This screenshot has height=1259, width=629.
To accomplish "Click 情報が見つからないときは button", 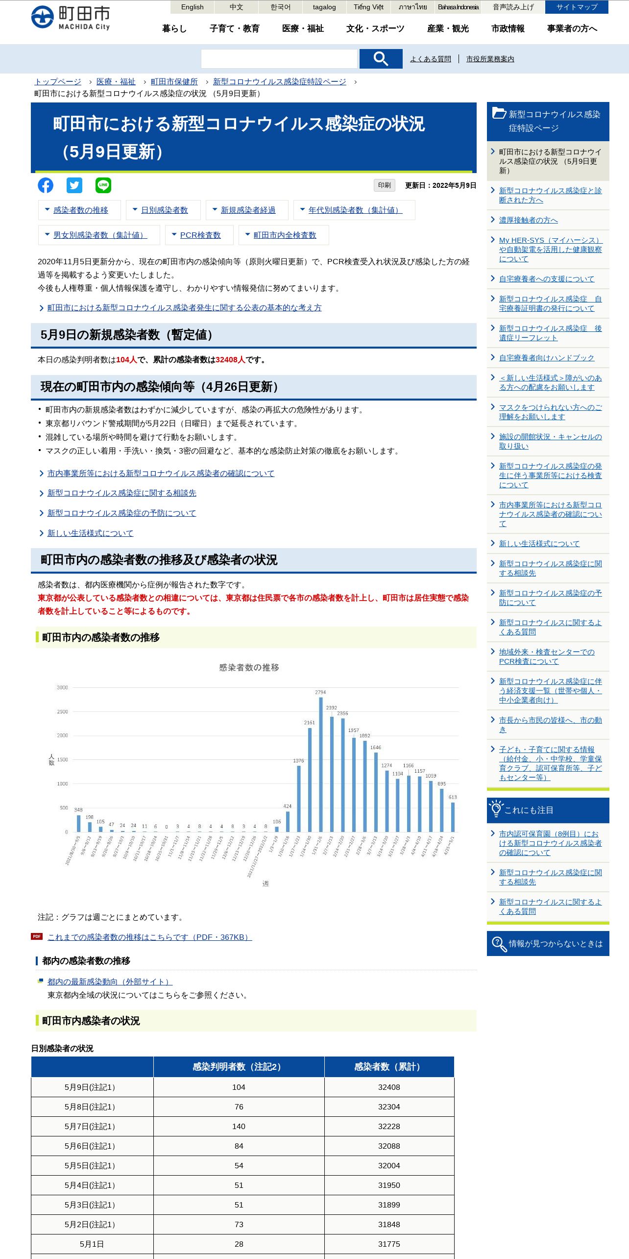I will [x=548, y=944].
